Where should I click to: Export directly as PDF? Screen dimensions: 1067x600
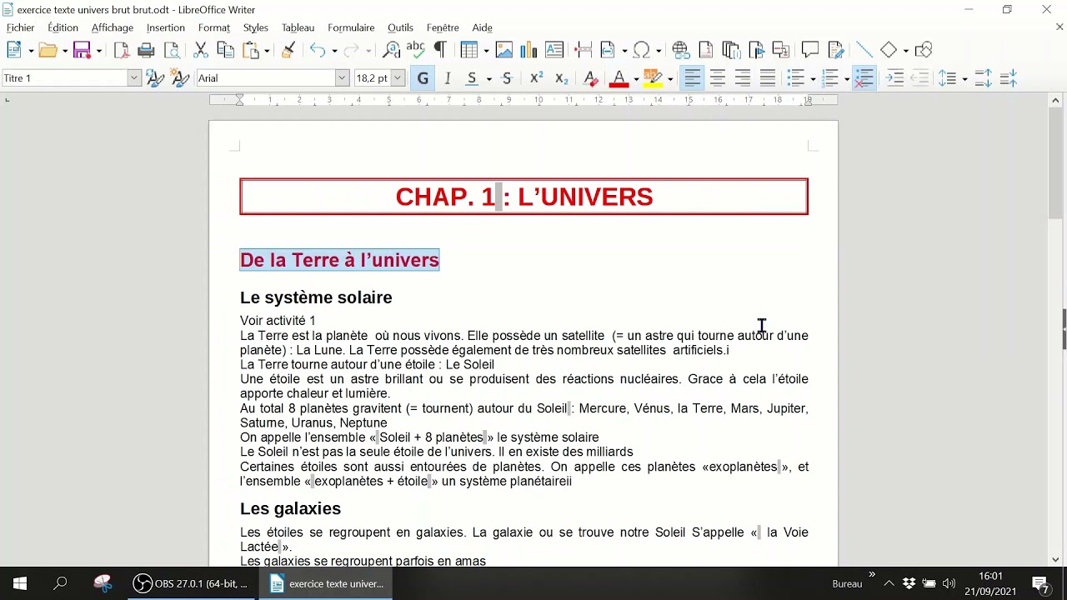tap(122, 50)
